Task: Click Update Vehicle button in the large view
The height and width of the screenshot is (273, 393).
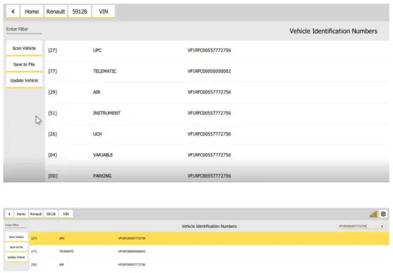Action: (x=24, y=81)
